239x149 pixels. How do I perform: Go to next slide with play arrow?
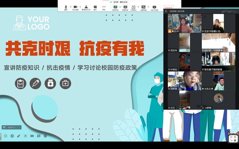[x=12, y=136]
